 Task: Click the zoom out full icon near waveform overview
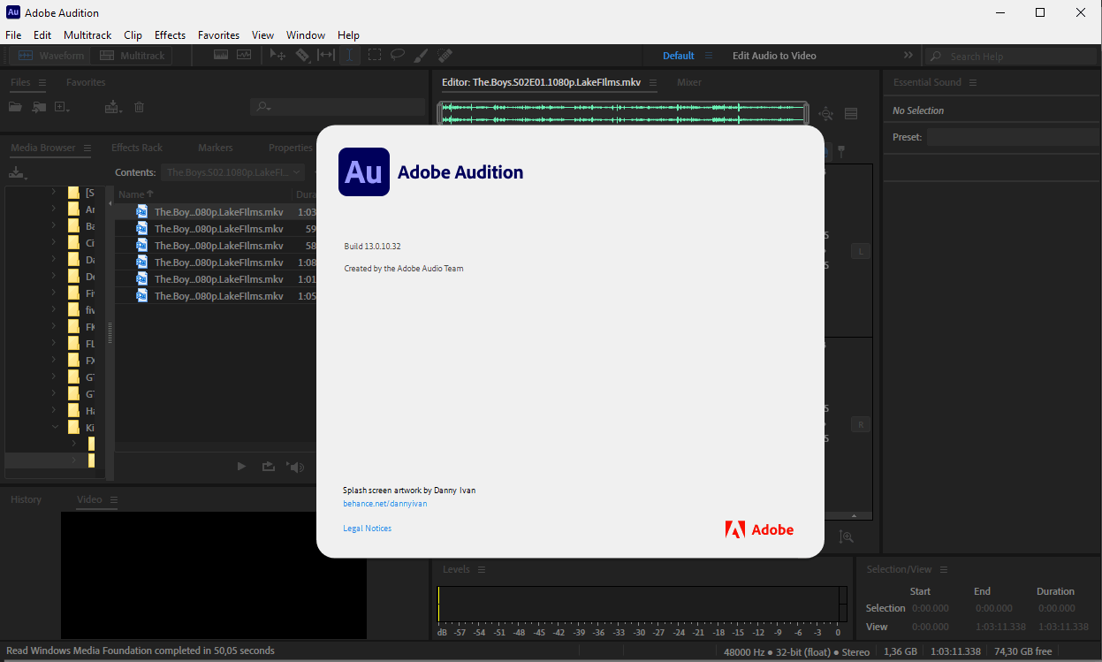[826, 113]
